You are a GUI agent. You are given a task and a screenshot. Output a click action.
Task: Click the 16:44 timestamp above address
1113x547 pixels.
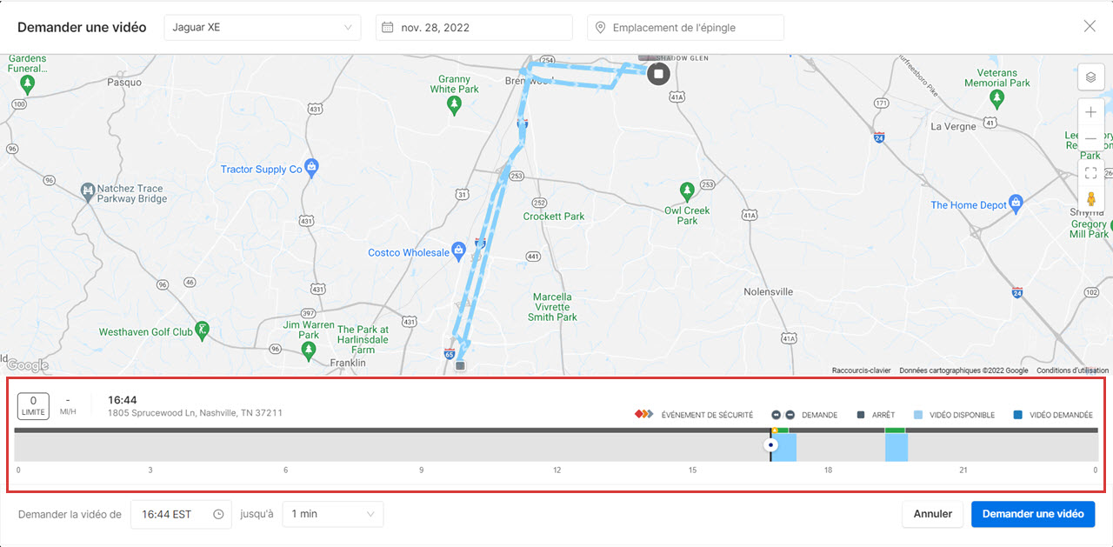tap(123, 400)
